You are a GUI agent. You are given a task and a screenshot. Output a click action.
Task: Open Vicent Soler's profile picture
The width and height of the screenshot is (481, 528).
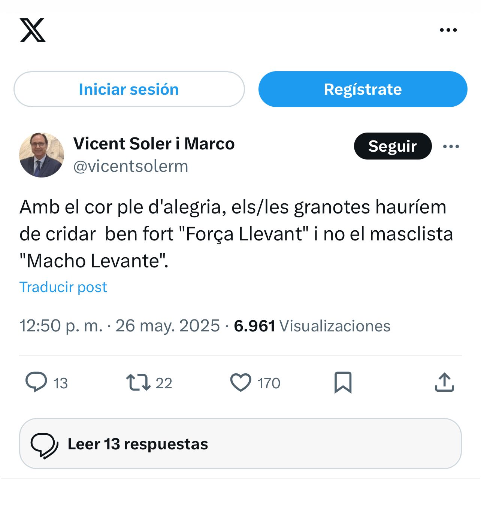pyautogui.click(x=42, y=155)
